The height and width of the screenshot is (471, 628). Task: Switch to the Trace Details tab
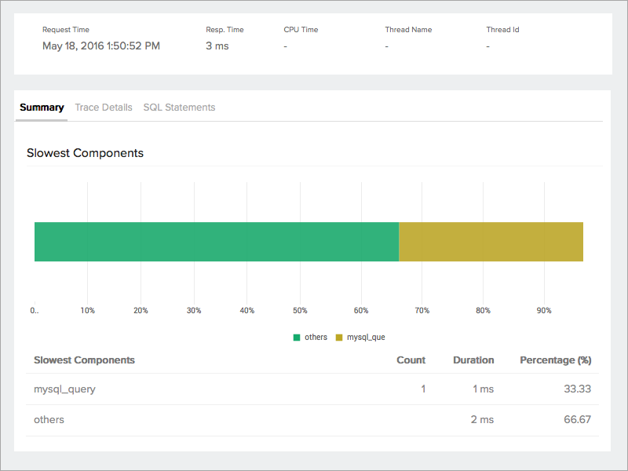tap(104, 107)
